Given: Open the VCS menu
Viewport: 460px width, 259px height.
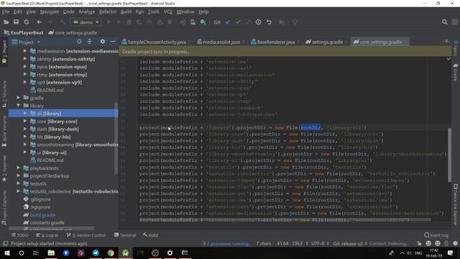Looking at the screenshot, I should [x=167, y=12].
